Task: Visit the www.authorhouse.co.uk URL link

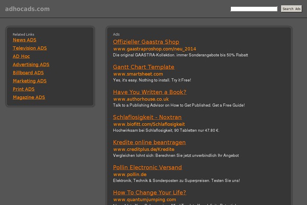Action: pyautogui.click(x=141, y=99)
